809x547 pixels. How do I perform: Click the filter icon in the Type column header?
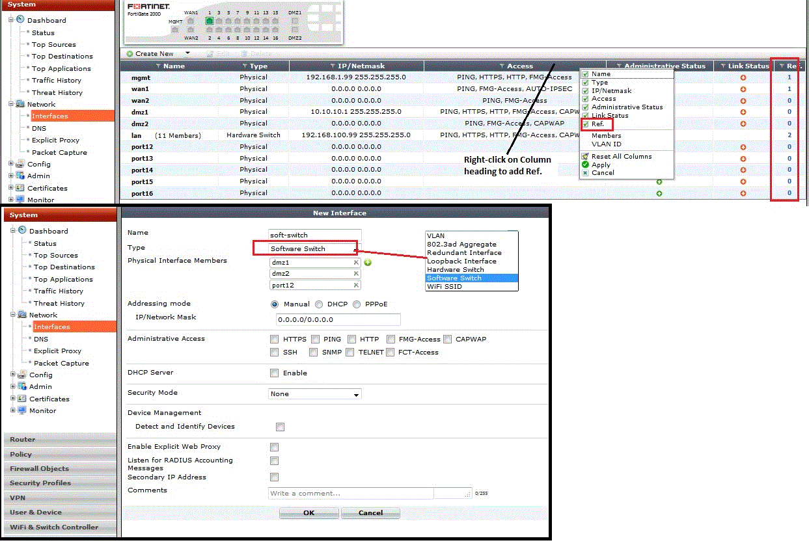tap(245, 66)
